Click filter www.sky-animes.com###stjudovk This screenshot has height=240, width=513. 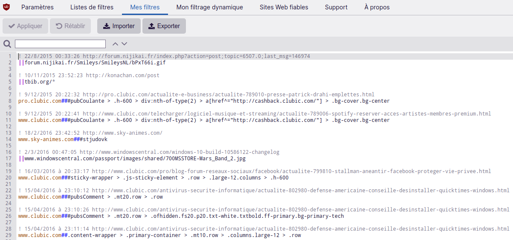pos(63,139)
